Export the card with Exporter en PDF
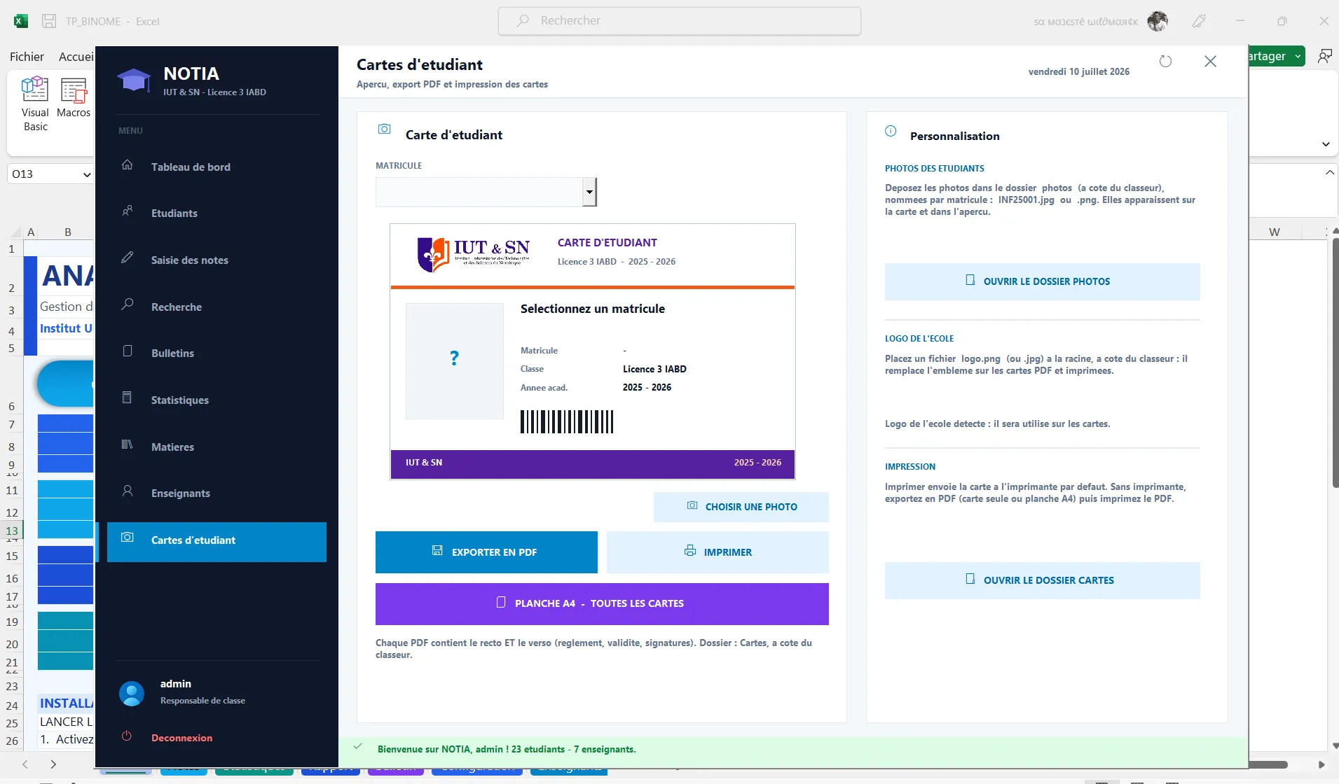This screenshot has width=1339, height=784. [x=486, y=552]
